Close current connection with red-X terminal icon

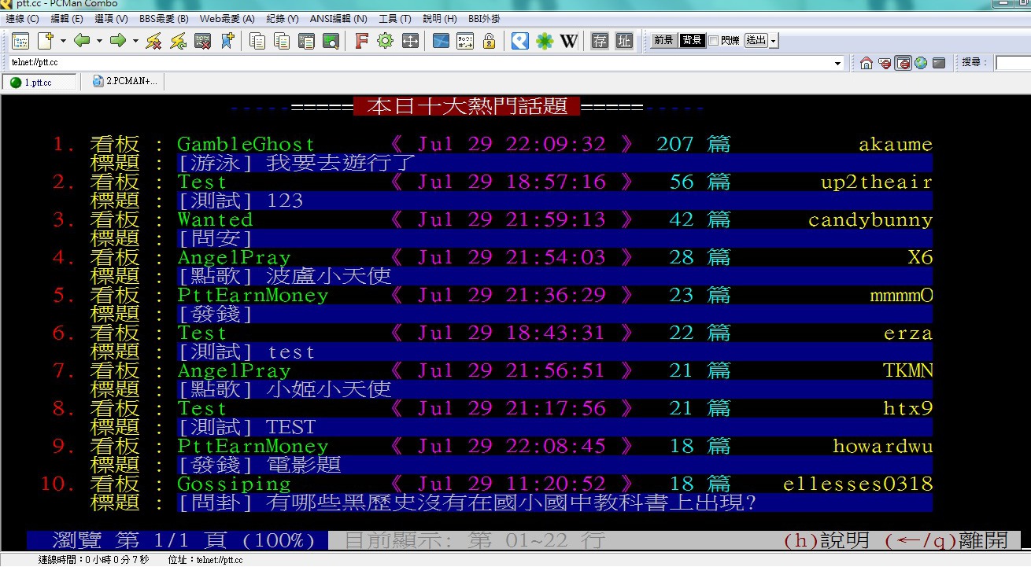202,41
